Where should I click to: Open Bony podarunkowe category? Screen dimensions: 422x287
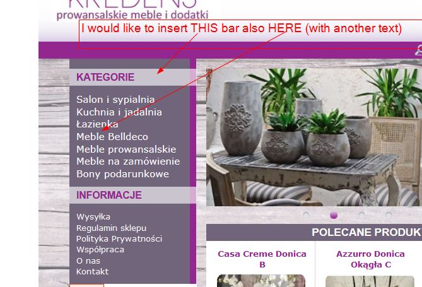(122, 174)
